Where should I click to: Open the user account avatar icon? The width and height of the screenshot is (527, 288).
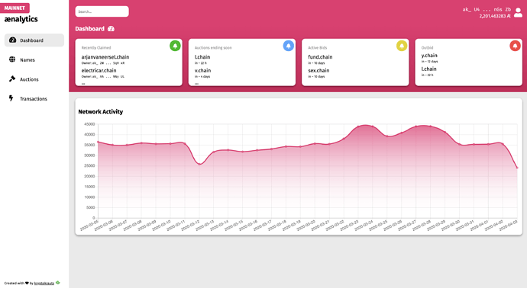pos(519,12)
